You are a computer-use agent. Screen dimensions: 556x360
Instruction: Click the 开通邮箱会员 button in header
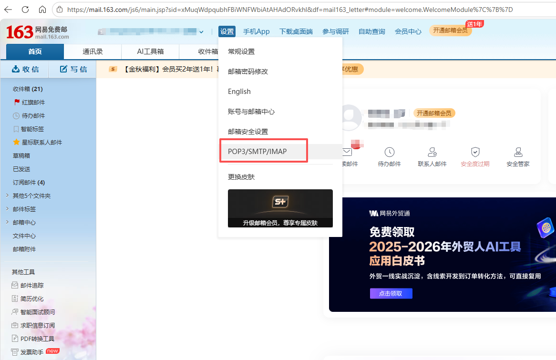tap(450, 31)
